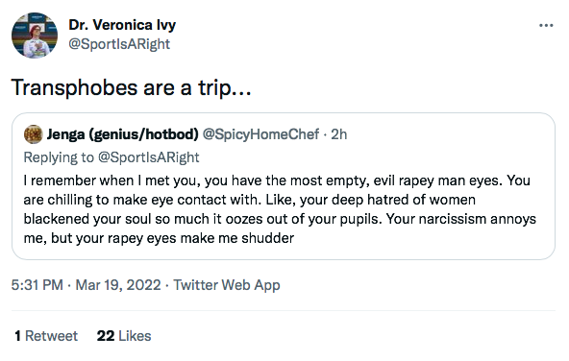This screenshot has height=361, width=569.
Task: Click Jenga's small round avatar in the quoted tweet
Action: click(33, 134)
